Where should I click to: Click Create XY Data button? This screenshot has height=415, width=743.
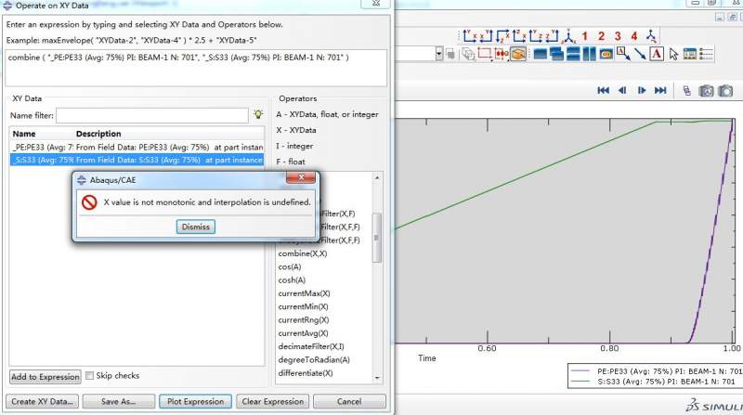pos(42,401)
